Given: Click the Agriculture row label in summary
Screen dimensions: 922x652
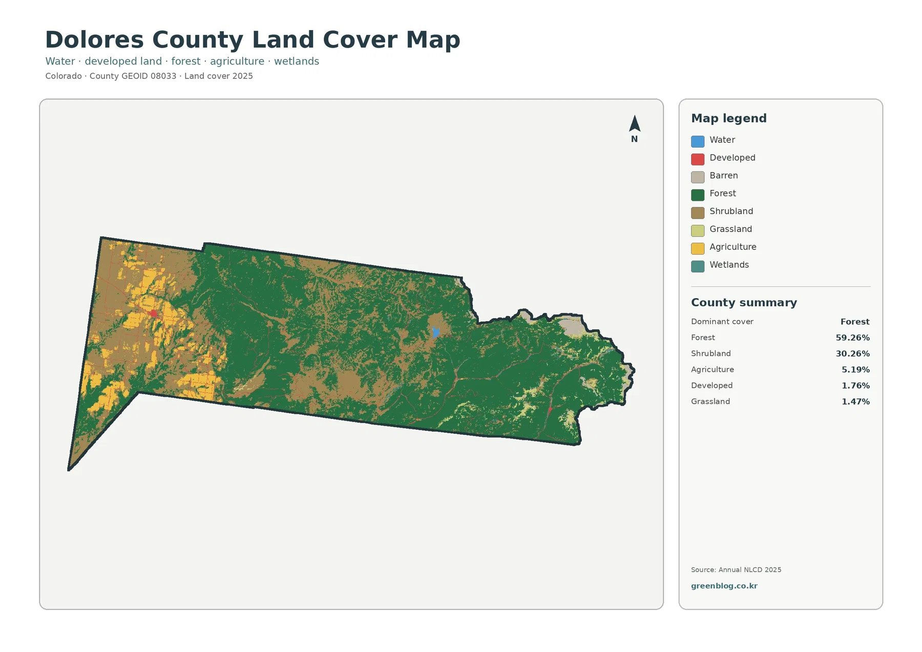Looking at the screenshot, I should click(x=712, y=370).
